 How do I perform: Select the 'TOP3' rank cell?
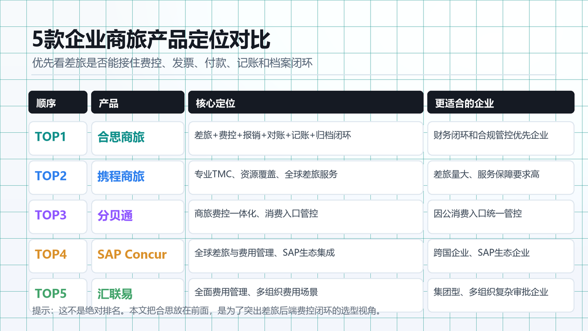[58, 217]
